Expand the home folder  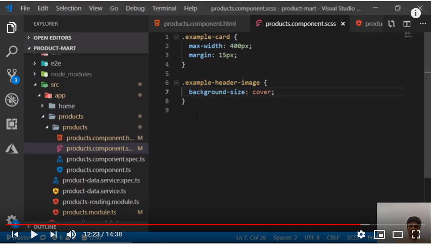pyautogui.click(x=66, y=106)
